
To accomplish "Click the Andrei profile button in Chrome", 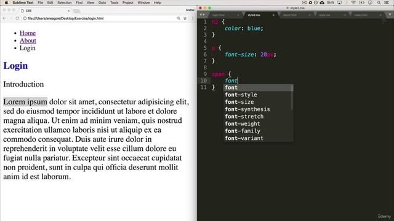I will coord(190,10).
